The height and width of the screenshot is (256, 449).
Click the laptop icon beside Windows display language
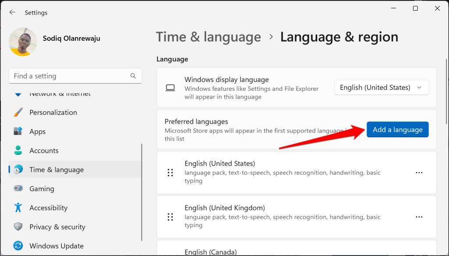171,88
